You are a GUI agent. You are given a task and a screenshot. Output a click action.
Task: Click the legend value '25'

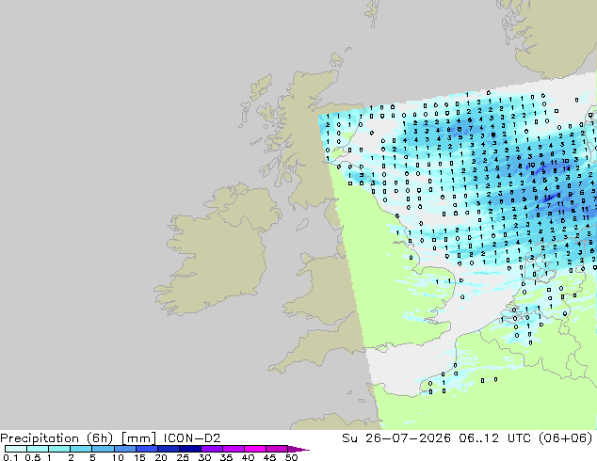pos(183,457)
